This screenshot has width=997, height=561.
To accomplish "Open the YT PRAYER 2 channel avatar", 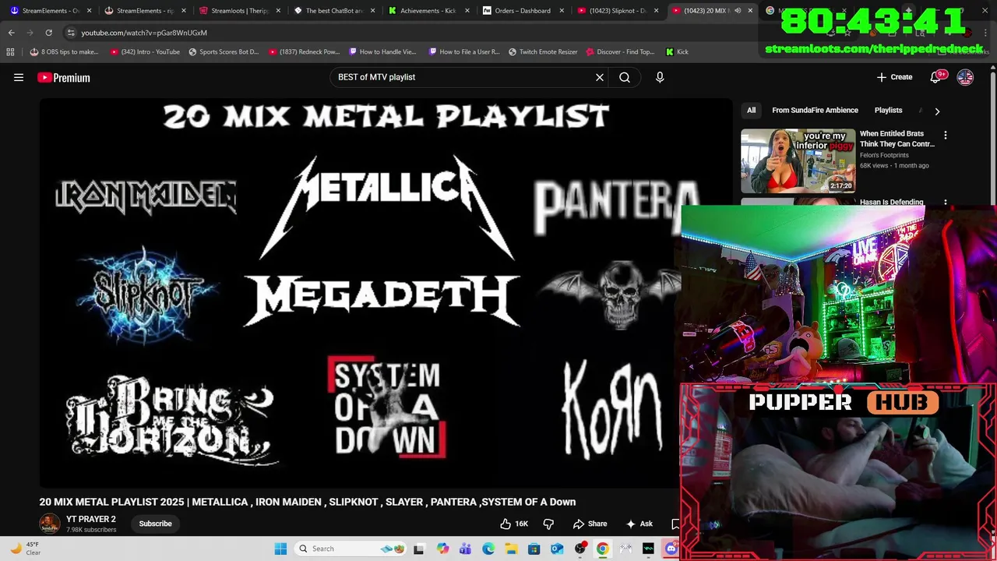I will (x=49, y=524).
